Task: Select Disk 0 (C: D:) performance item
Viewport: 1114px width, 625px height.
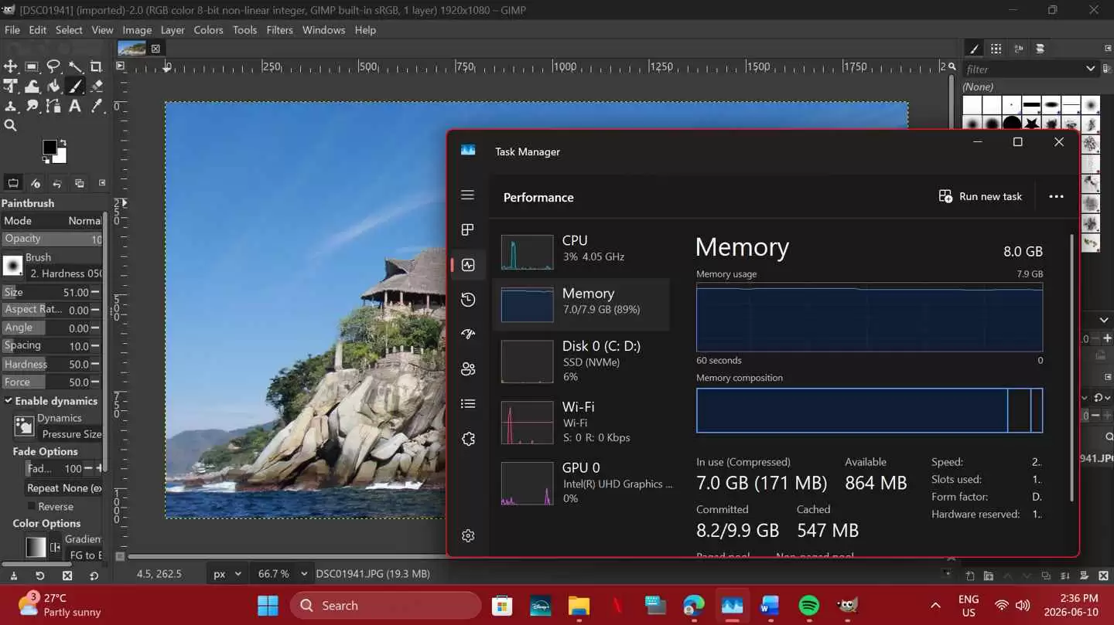Action: coord(582,361)
